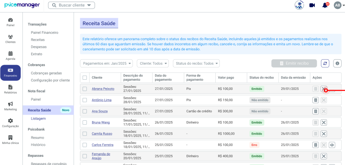Select Financeiro in the sidebar

click(11, 73)
